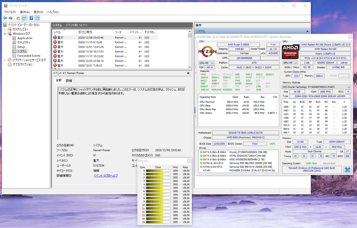Click the AMD Radeon Graphics logo
The width and height of the screenshot is (357, 228).
[x=290, y=52]
